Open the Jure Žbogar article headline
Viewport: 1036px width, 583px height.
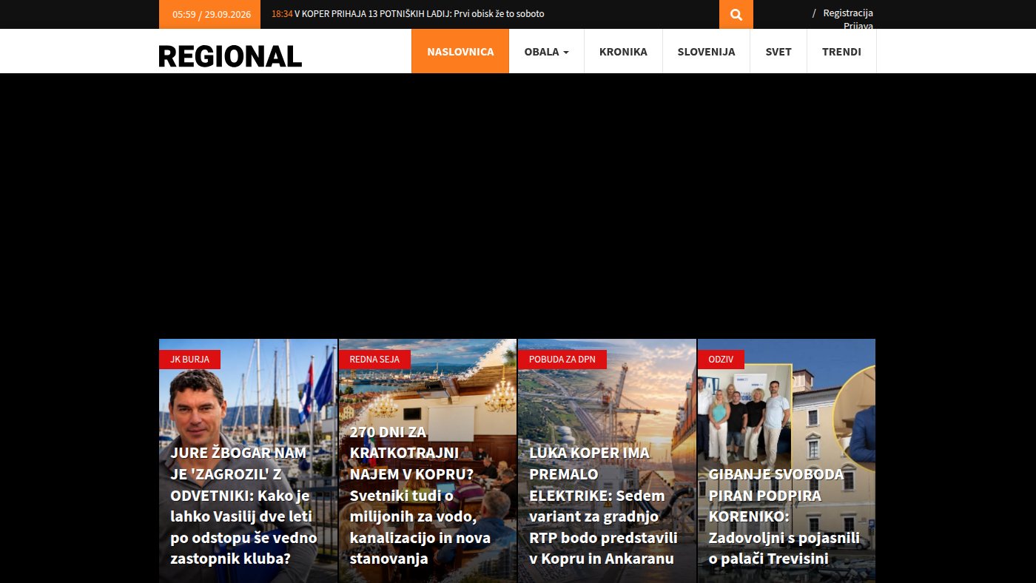coord(244,505)
